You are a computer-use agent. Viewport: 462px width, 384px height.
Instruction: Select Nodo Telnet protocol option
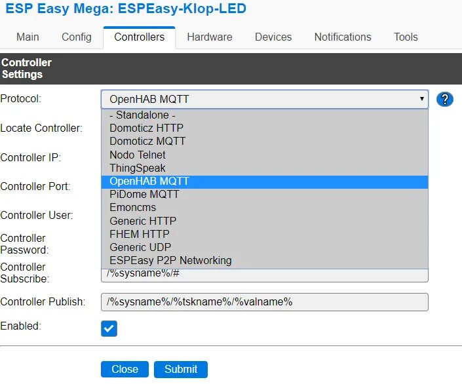coord(265,155)
